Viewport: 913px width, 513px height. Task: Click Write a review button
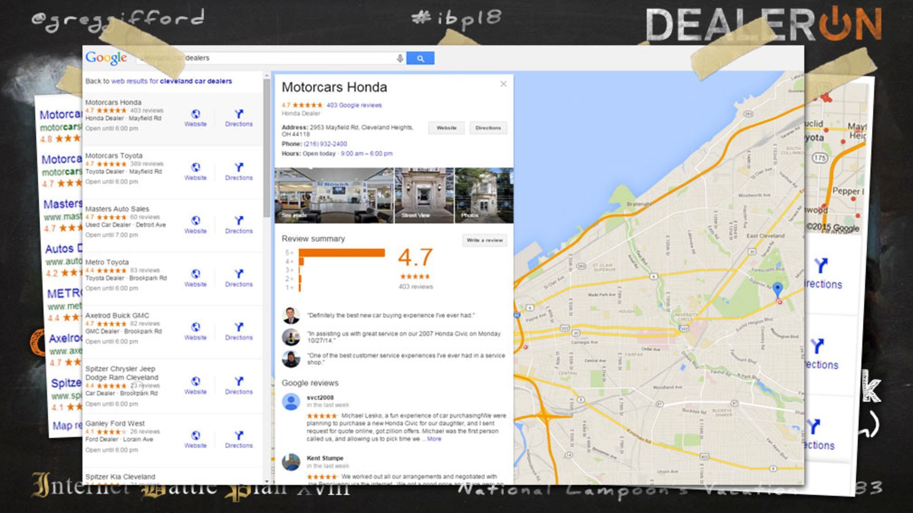[x=485, y=240]
